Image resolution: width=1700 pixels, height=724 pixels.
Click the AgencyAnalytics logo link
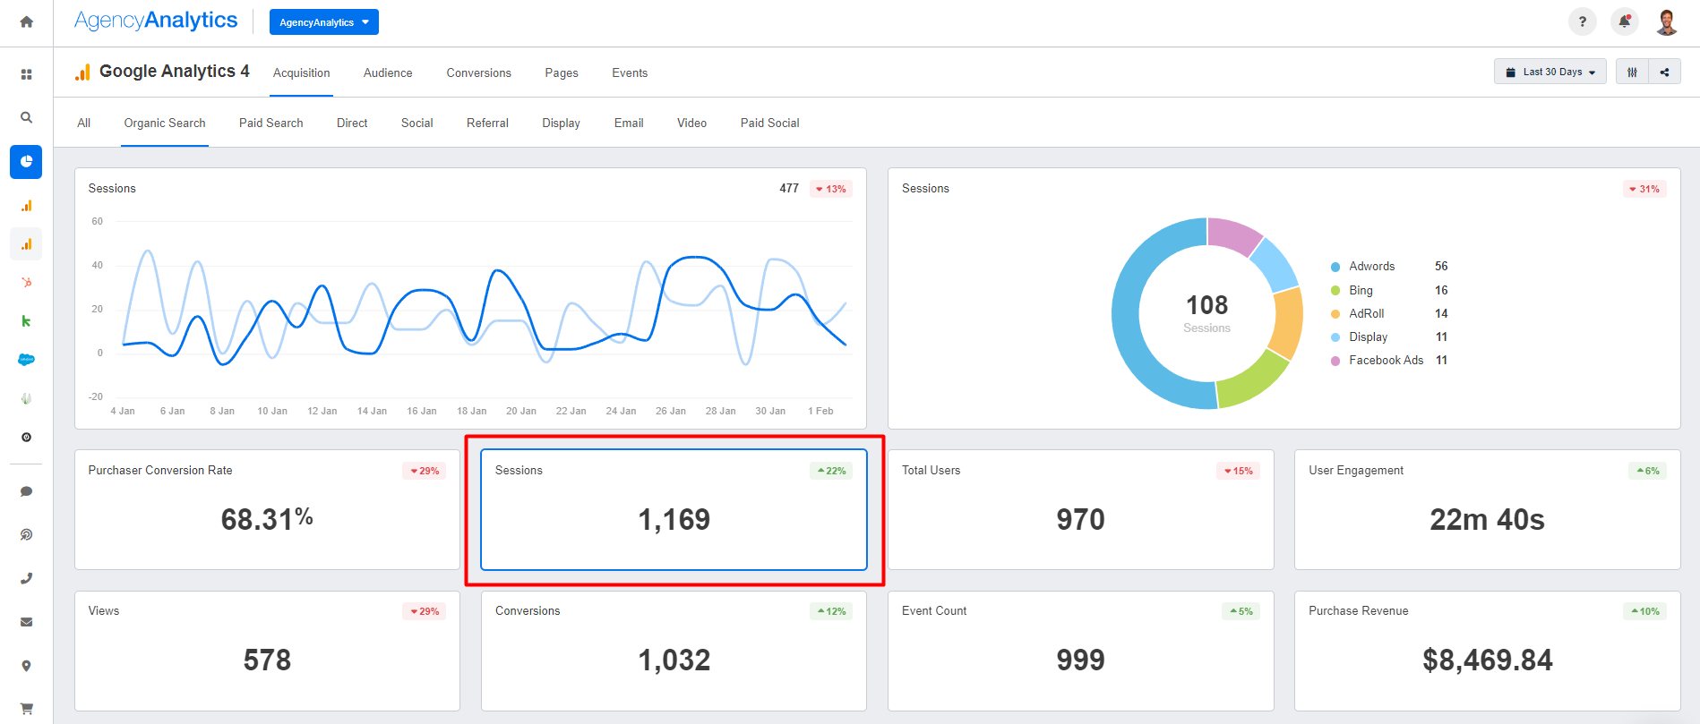pyautogui.click(x=156, y=21)
